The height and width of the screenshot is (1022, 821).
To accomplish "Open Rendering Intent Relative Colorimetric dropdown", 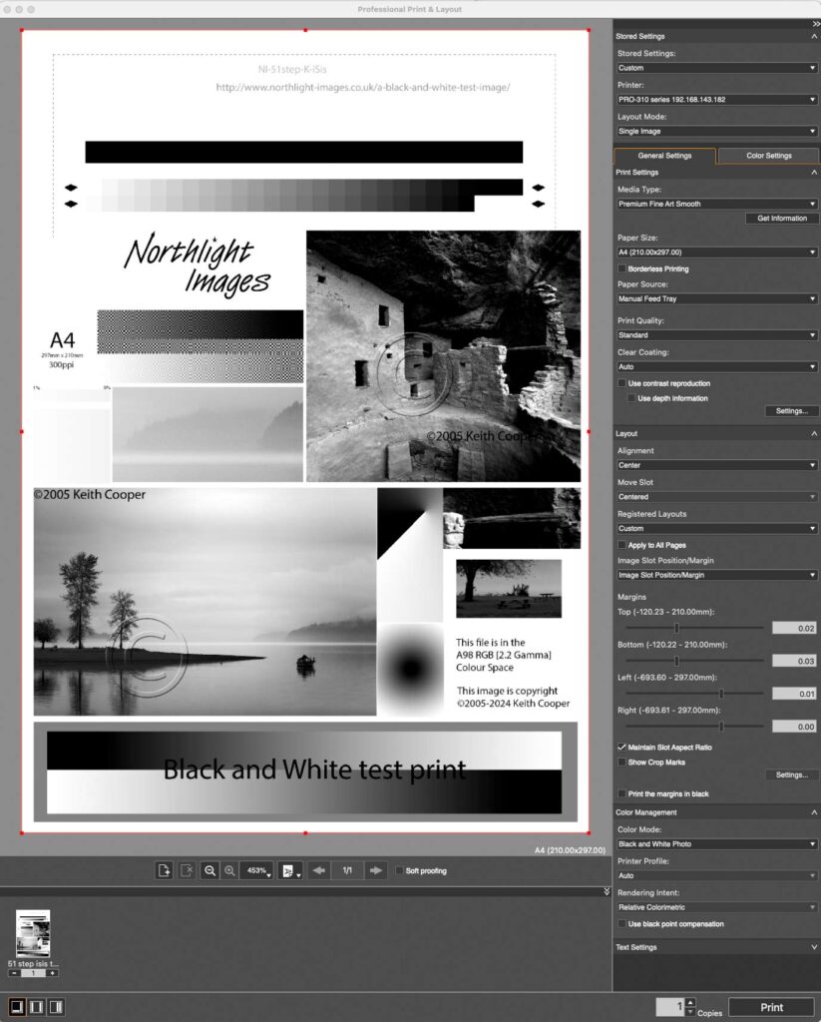I will point(716,907).
